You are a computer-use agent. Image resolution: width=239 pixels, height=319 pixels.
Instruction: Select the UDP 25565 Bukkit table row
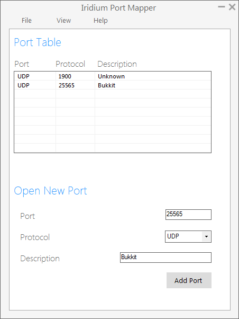click(x=113, y=85)
